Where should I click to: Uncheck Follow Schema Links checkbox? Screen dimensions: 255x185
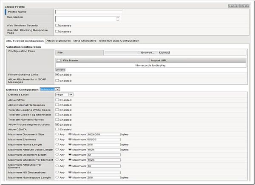click(x=57, y=75)
